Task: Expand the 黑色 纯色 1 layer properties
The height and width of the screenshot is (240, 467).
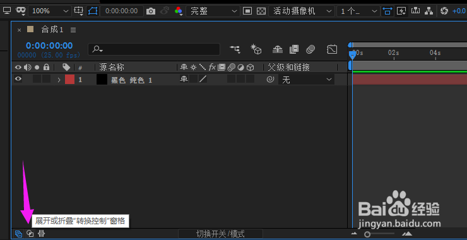Action: [x=59, y=80]
